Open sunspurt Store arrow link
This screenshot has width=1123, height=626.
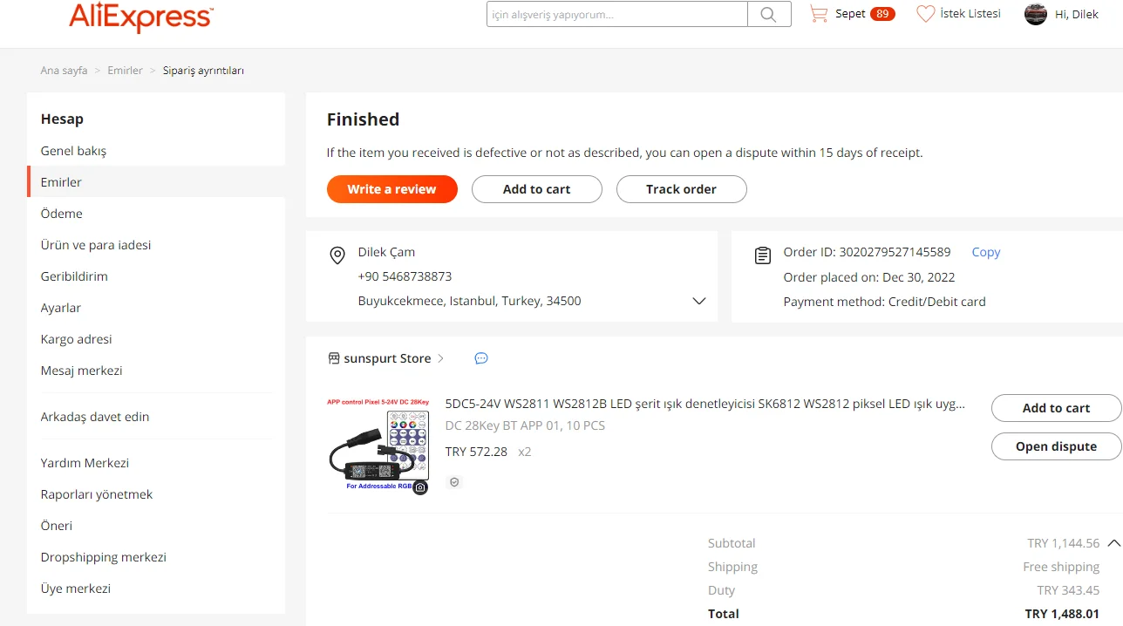click(441, 358)
